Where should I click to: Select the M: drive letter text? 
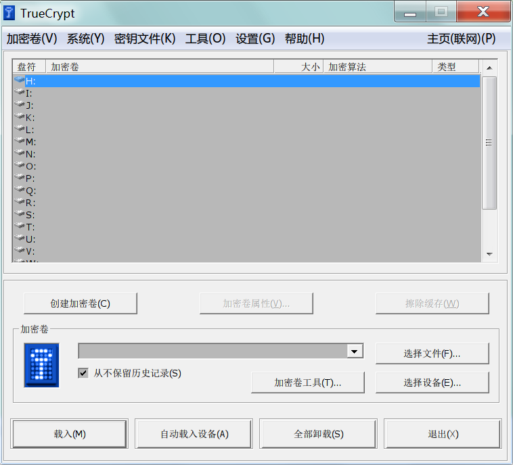coord(30,142)
